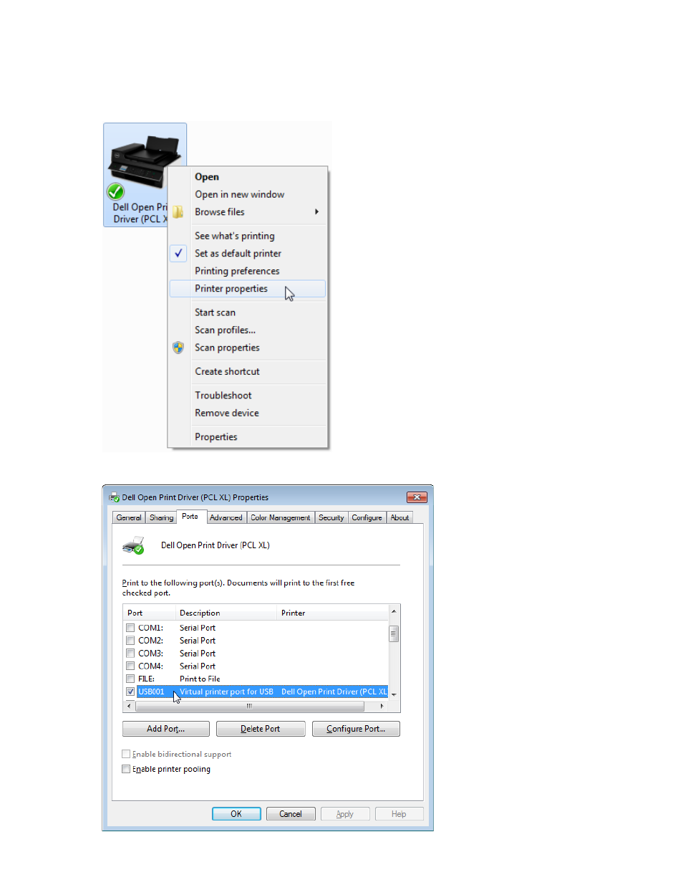
Task: Check the COM2: port checkbox
Action: tap(130, 641)
